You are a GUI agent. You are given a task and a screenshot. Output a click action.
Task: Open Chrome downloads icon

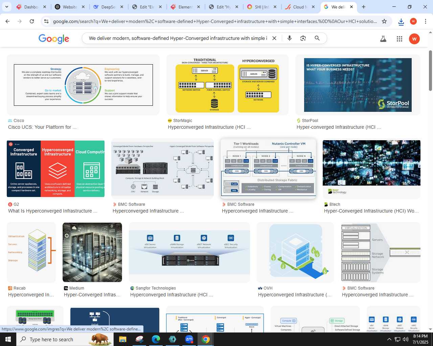(x=401, y=22)
